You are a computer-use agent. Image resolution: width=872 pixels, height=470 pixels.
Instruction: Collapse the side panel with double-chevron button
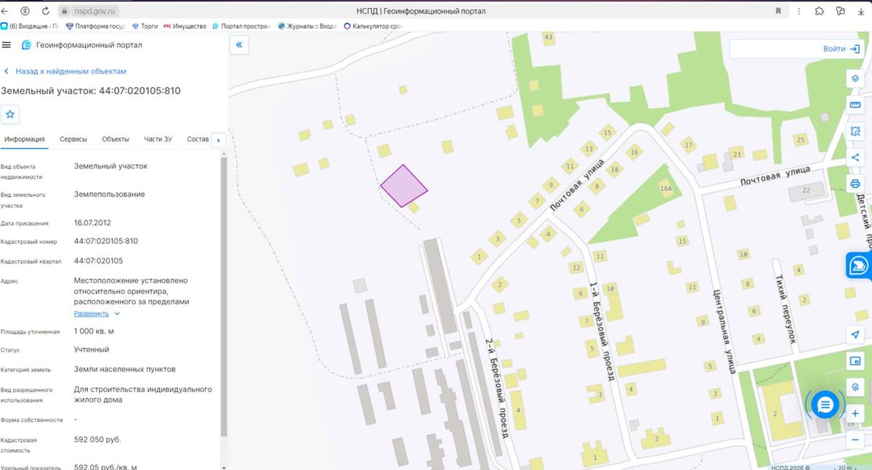tap(239, 45)
